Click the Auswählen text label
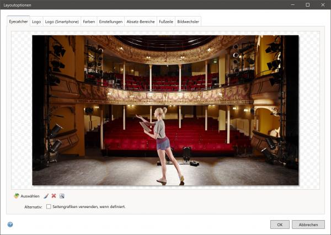 tap(30, 196)
